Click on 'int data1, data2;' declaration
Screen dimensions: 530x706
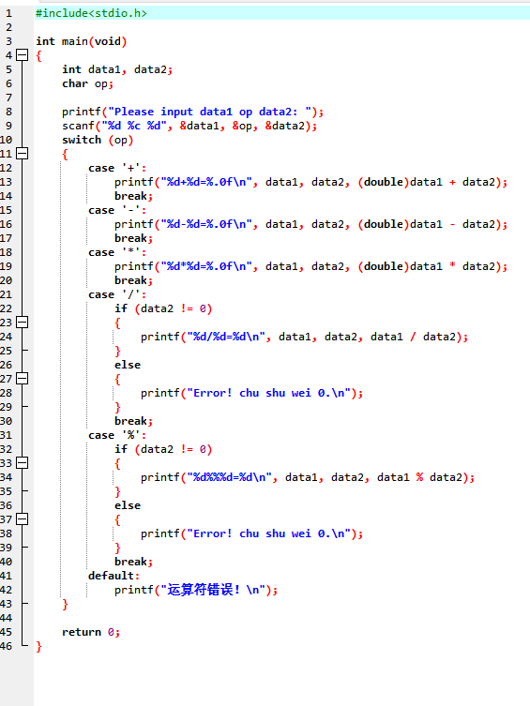[x=117, y=69]
